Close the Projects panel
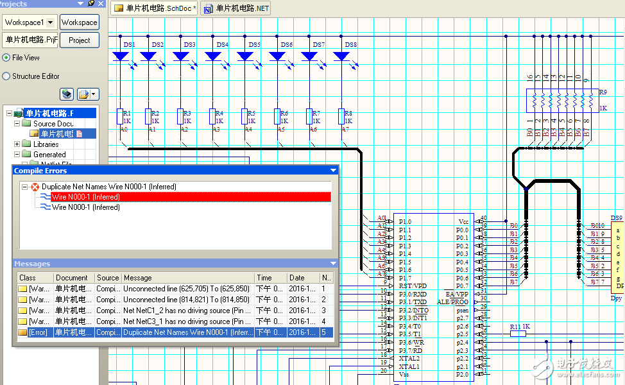The image size is (625, 385). [x=100, y=4]
